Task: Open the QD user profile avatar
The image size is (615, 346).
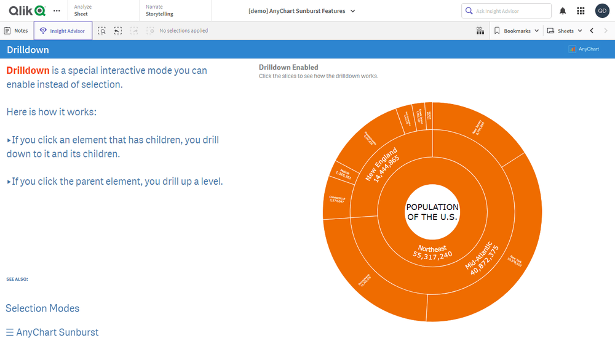Action: [x=602, y=10]
